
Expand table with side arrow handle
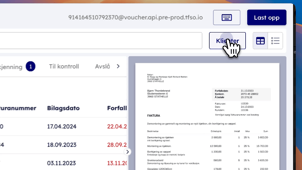pos(127,152)
